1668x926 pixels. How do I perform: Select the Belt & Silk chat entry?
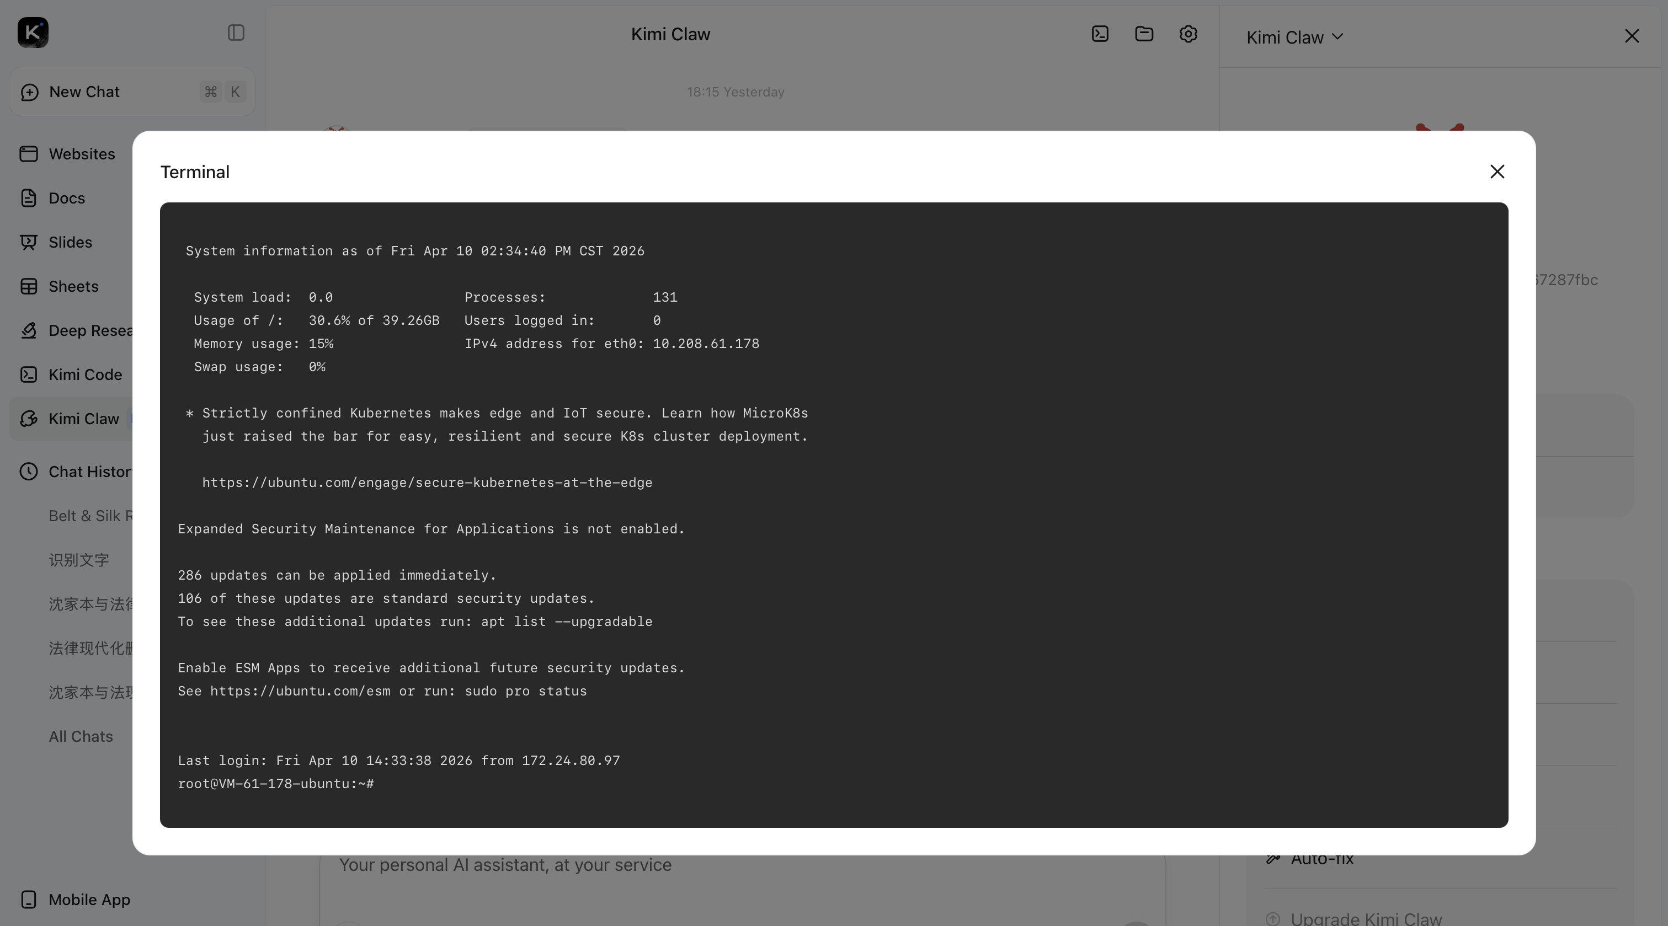[89, 515]
